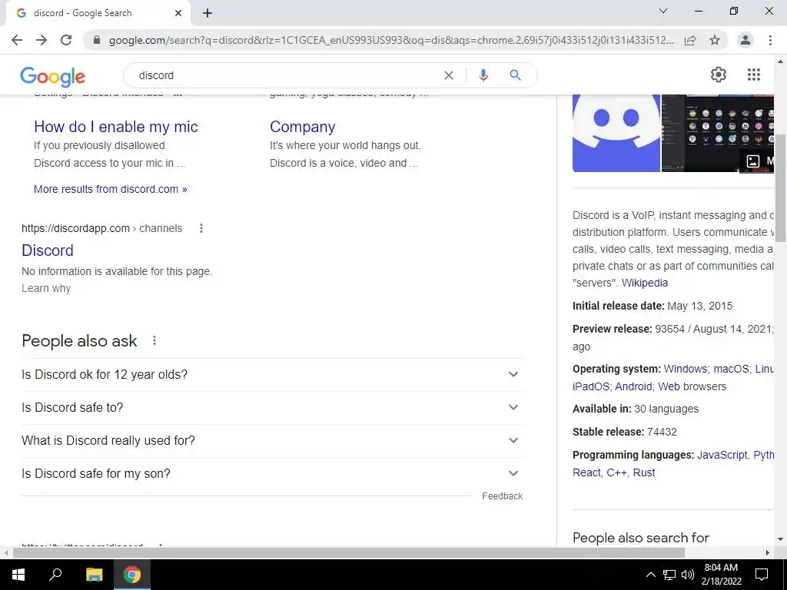The width and height of the screenshot is (787, 590).
Task: Open the iPadOS link
Action: (x=591, y=387)
